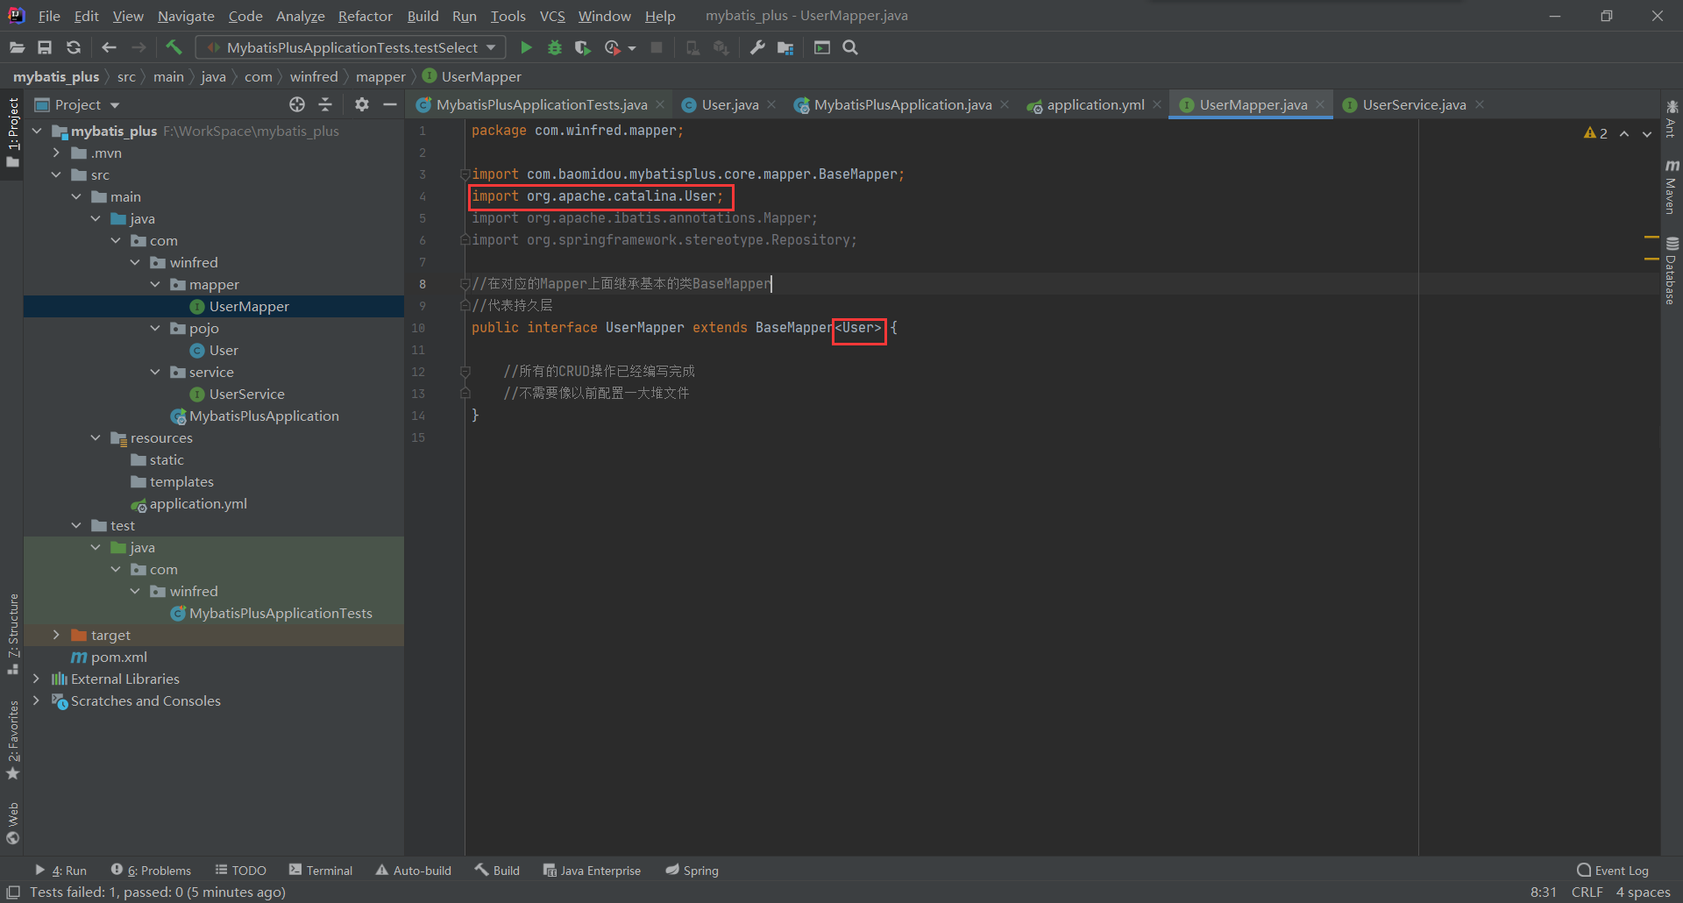The image size is (1683, 903).
Task: Switch to the application.yml tab
Action: [x=1094, y=104]
